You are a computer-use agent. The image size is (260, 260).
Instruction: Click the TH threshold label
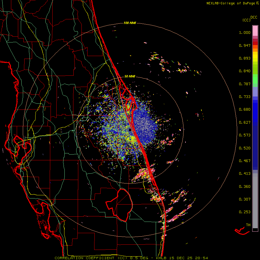click(248, 225)
